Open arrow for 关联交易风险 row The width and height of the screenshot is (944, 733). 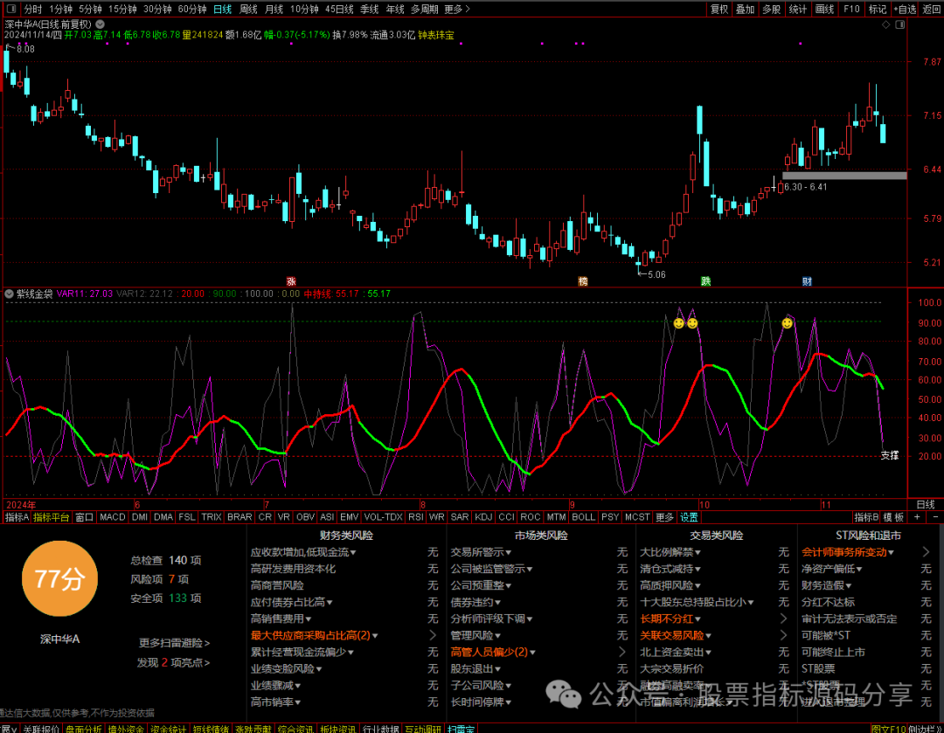783,635
